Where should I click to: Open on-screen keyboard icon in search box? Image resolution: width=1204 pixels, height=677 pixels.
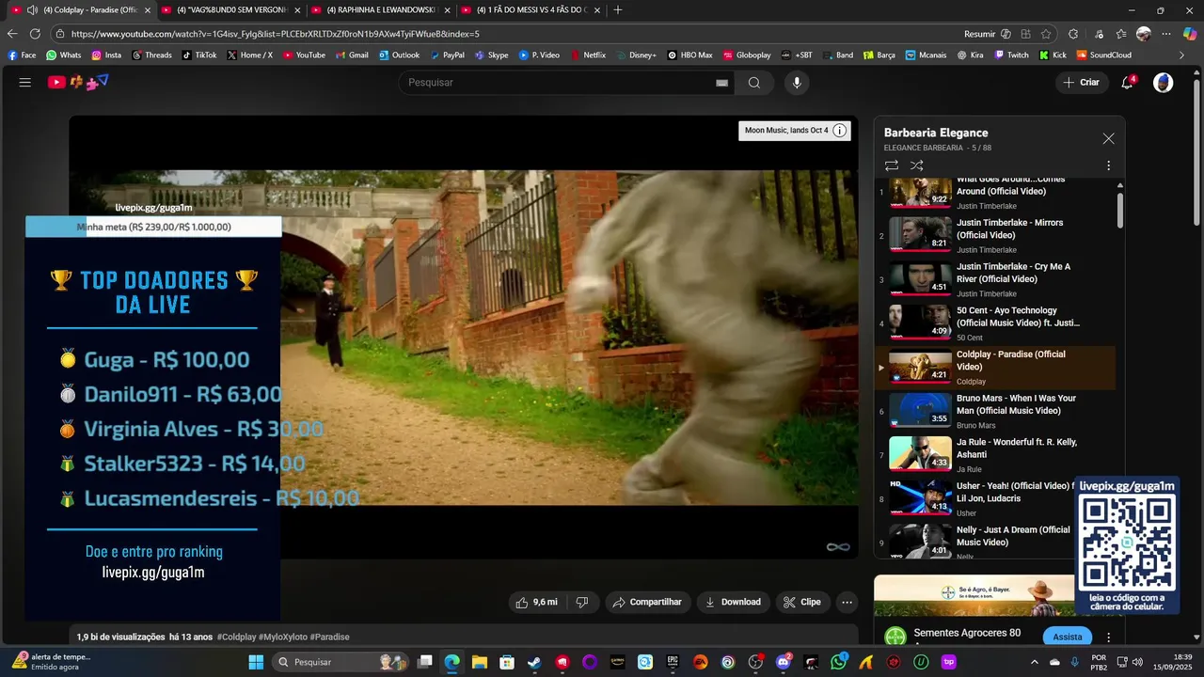[722, 83]
